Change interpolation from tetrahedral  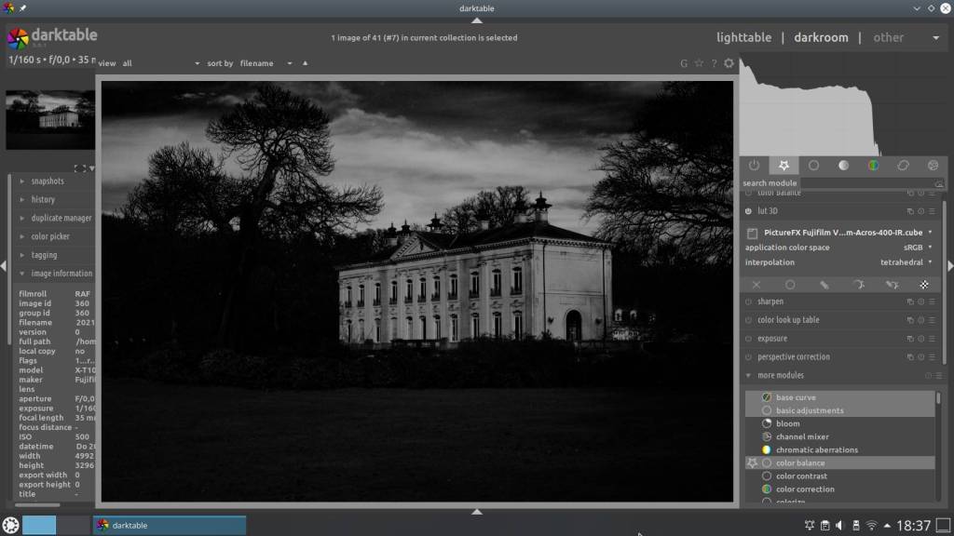coord(906,262)
